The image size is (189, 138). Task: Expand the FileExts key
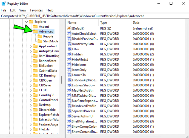click(31, 130)
